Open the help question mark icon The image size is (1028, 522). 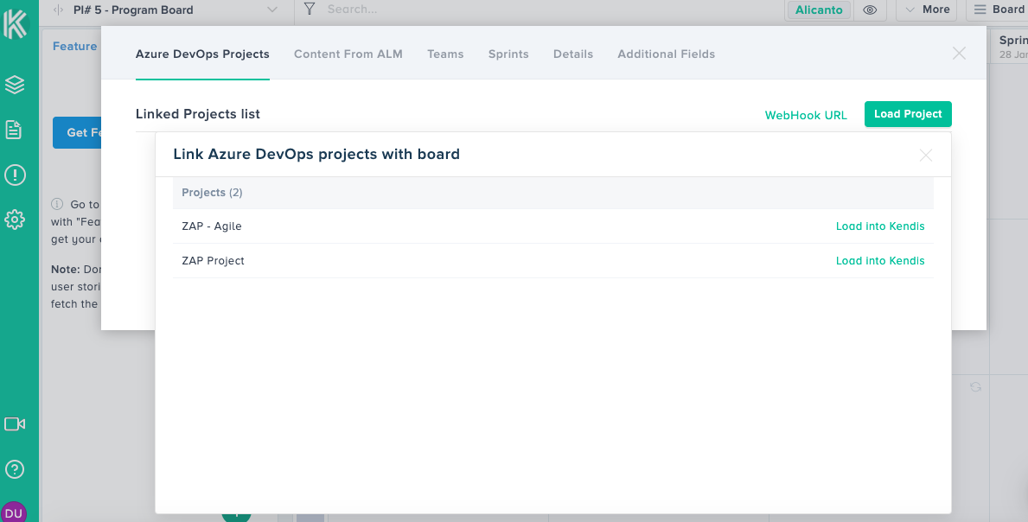tap(15, 469)
